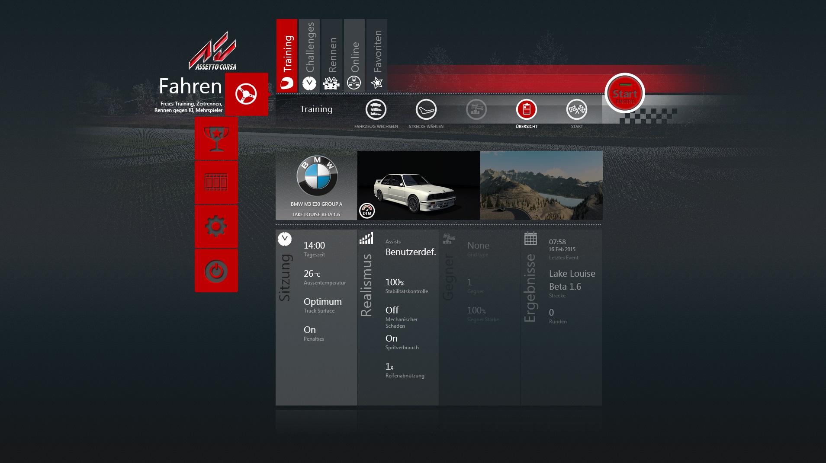Click the BMW logo badge
Viewport: 826px width, 463px height.
tap(317, 176)
